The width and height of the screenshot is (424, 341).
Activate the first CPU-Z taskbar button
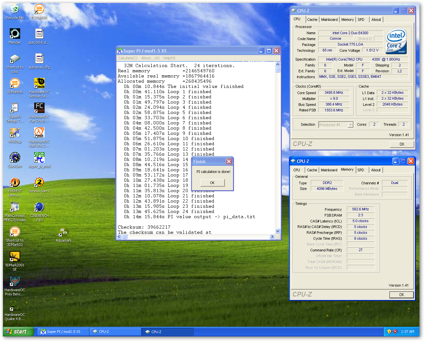coord(116,332)
